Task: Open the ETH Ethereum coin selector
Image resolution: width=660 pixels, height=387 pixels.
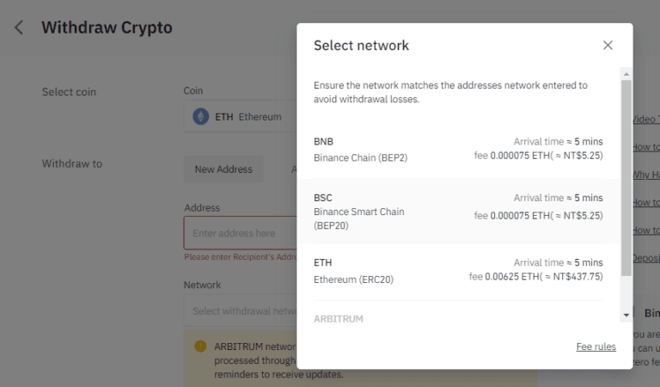Action: (x=241, y=117)
